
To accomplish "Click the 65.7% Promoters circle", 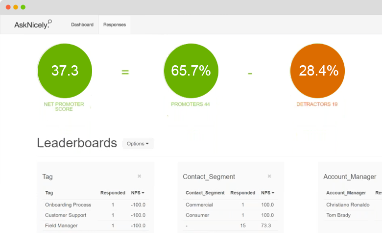I will pos(191,71).
